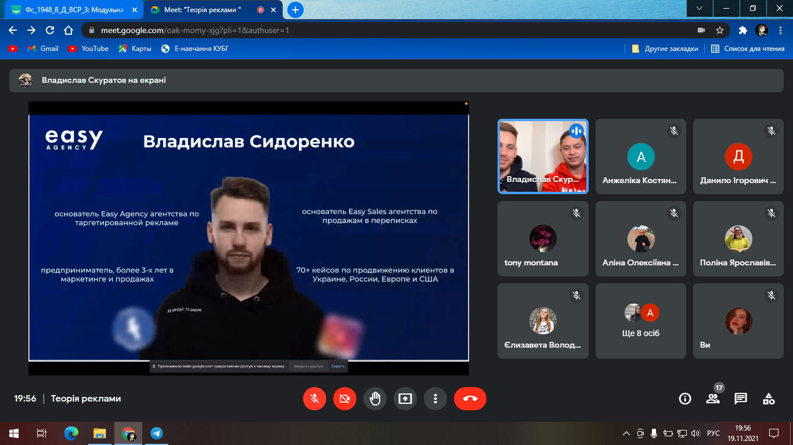Open the Chrome profile avatar
This screenshot has height=445, width=793.
pos(762,30)
